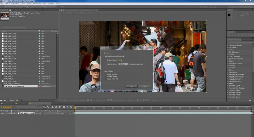Click the OK button in Time Stretch

131,86
